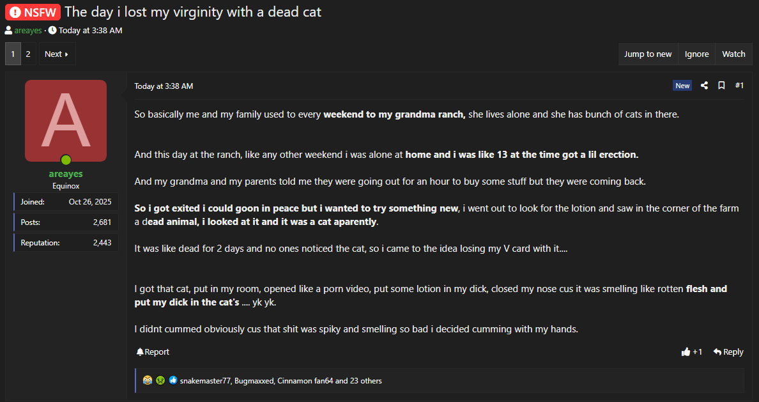Click the reply arrow icon

pyautogui.click(x=717, y=352)
